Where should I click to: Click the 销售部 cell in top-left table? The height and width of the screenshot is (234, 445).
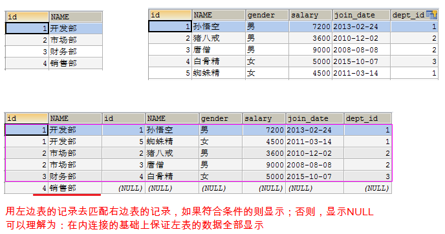pyautogui.click(x=76, y=63)
